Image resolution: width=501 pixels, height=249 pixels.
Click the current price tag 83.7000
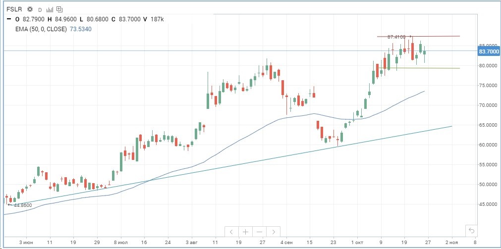coord(489,51)
